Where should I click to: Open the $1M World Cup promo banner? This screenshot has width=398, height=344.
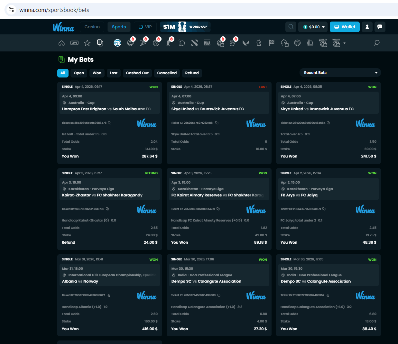pos(185,27)
